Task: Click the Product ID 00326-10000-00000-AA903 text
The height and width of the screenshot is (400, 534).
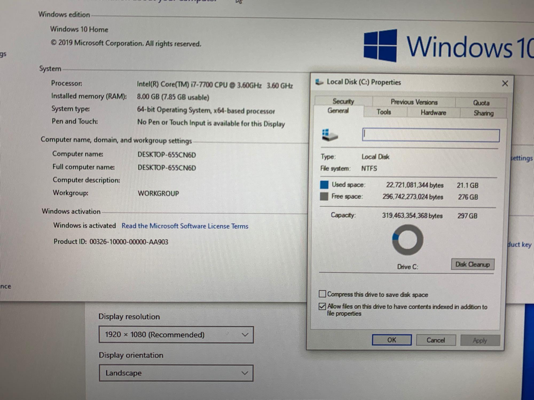Action: tap(111, 242)
